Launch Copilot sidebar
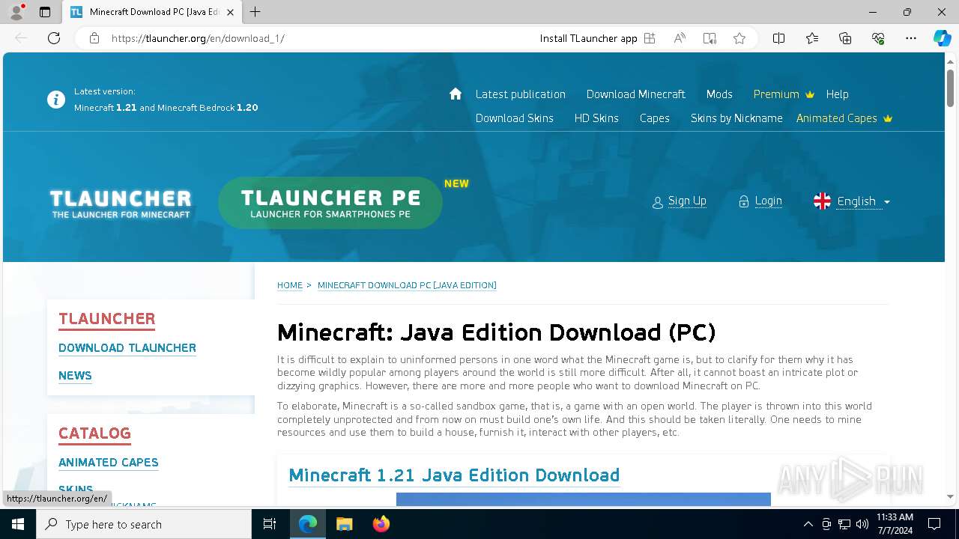959x539 pixels. pos(942,38)
